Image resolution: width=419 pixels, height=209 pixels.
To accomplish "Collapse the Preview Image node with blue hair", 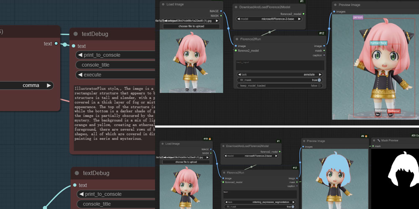I will [x=304, y=141].
